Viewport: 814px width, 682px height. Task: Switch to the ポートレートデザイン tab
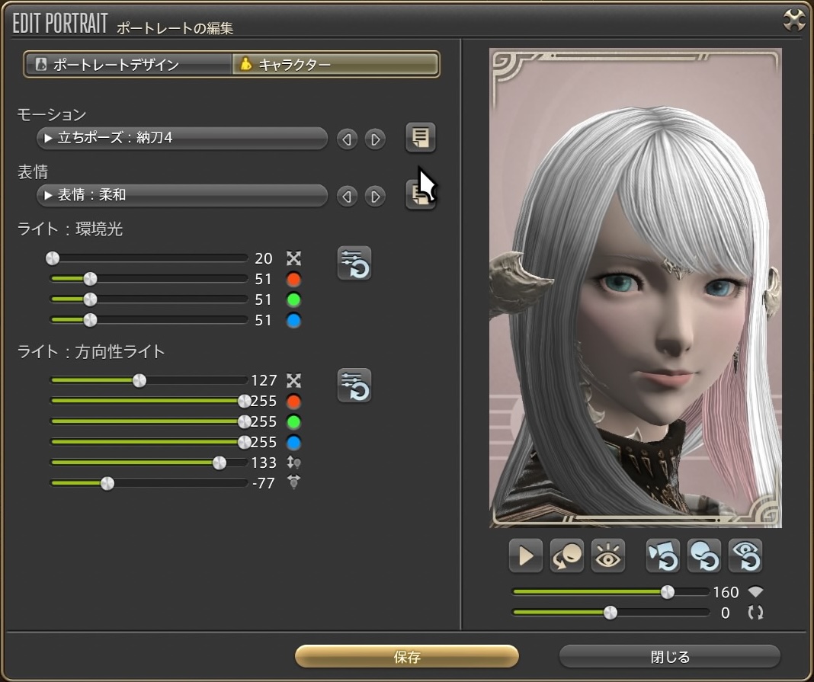pos(128,65)
